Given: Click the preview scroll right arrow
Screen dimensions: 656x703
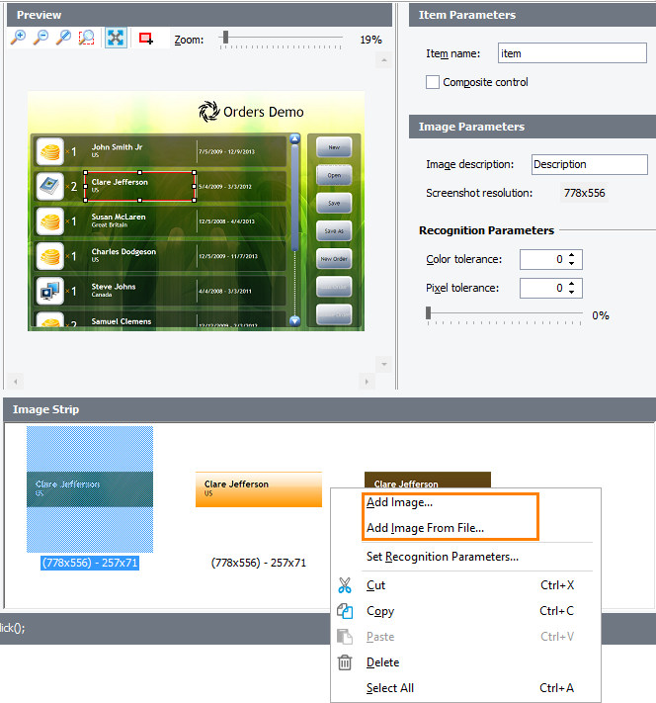Looking at the screenshot, I should 367,382.
